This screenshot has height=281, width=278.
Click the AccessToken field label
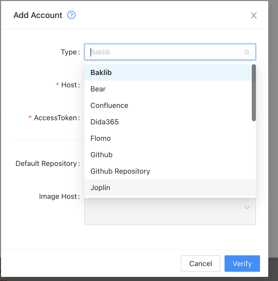55,118
